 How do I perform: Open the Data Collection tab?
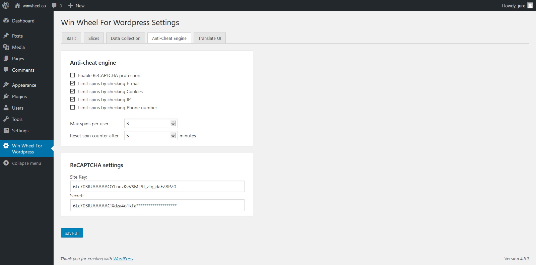click(x=126, y=38)
